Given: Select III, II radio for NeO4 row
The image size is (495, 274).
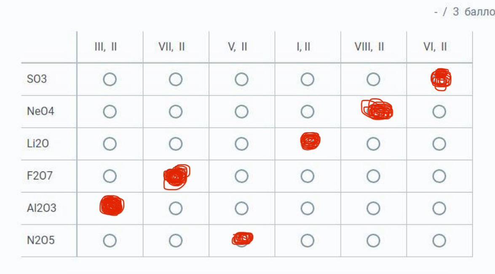Looking at the screenshot, I should (110, 112).
